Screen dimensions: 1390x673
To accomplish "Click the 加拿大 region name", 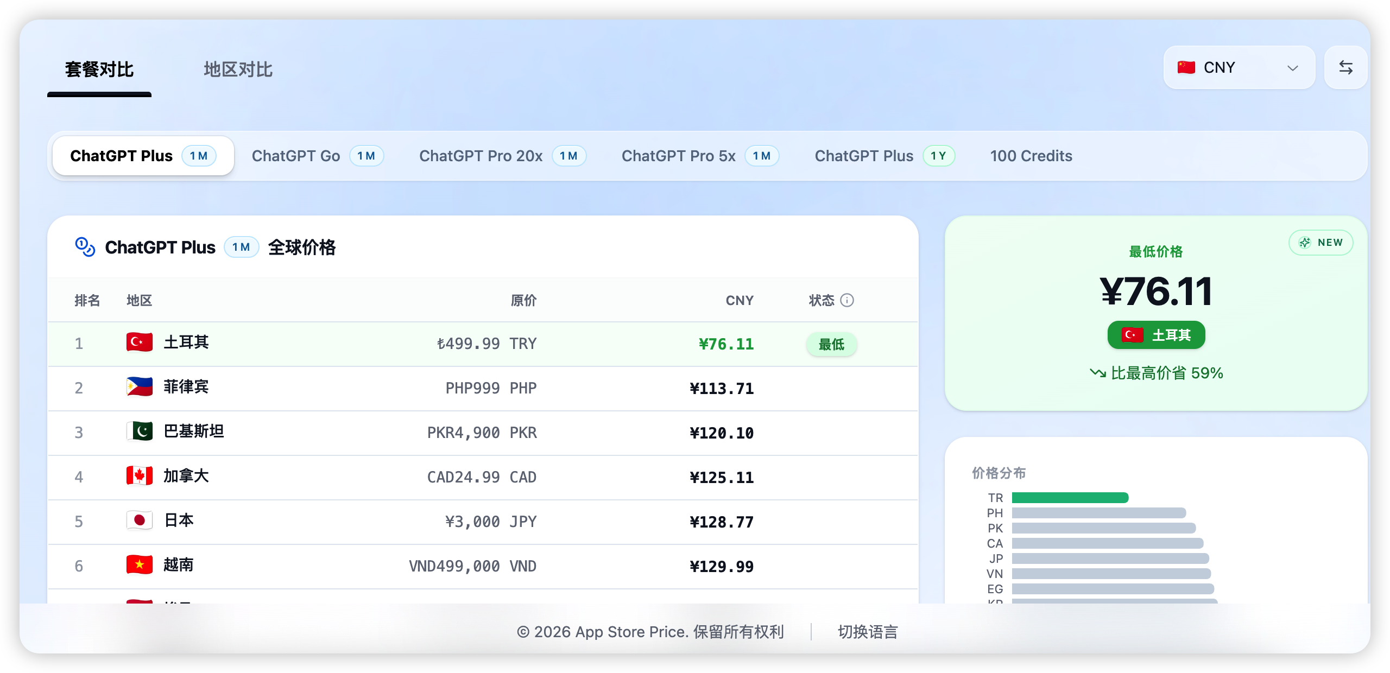I will click(x=186, y=476).
